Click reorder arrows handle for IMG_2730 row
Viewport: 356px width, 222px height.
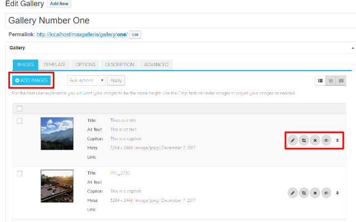pos(338,193)
